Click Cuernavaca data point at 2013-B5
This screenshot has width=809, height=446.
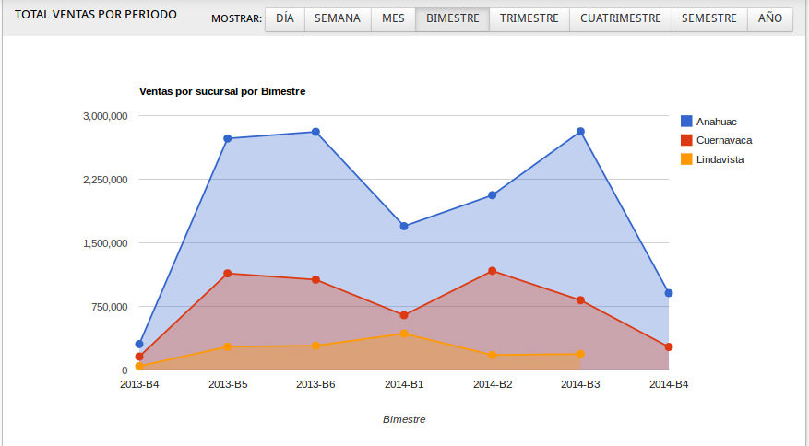click(x=227, y=274)
